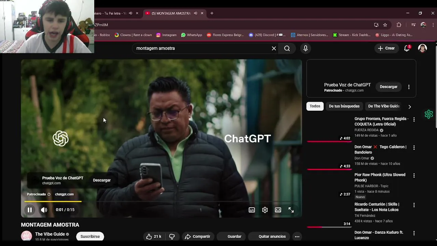Open Pior Raw Phonk video title
Image resolution: width=437 pixels, height=246 pixels.
[x=380, y=177]
